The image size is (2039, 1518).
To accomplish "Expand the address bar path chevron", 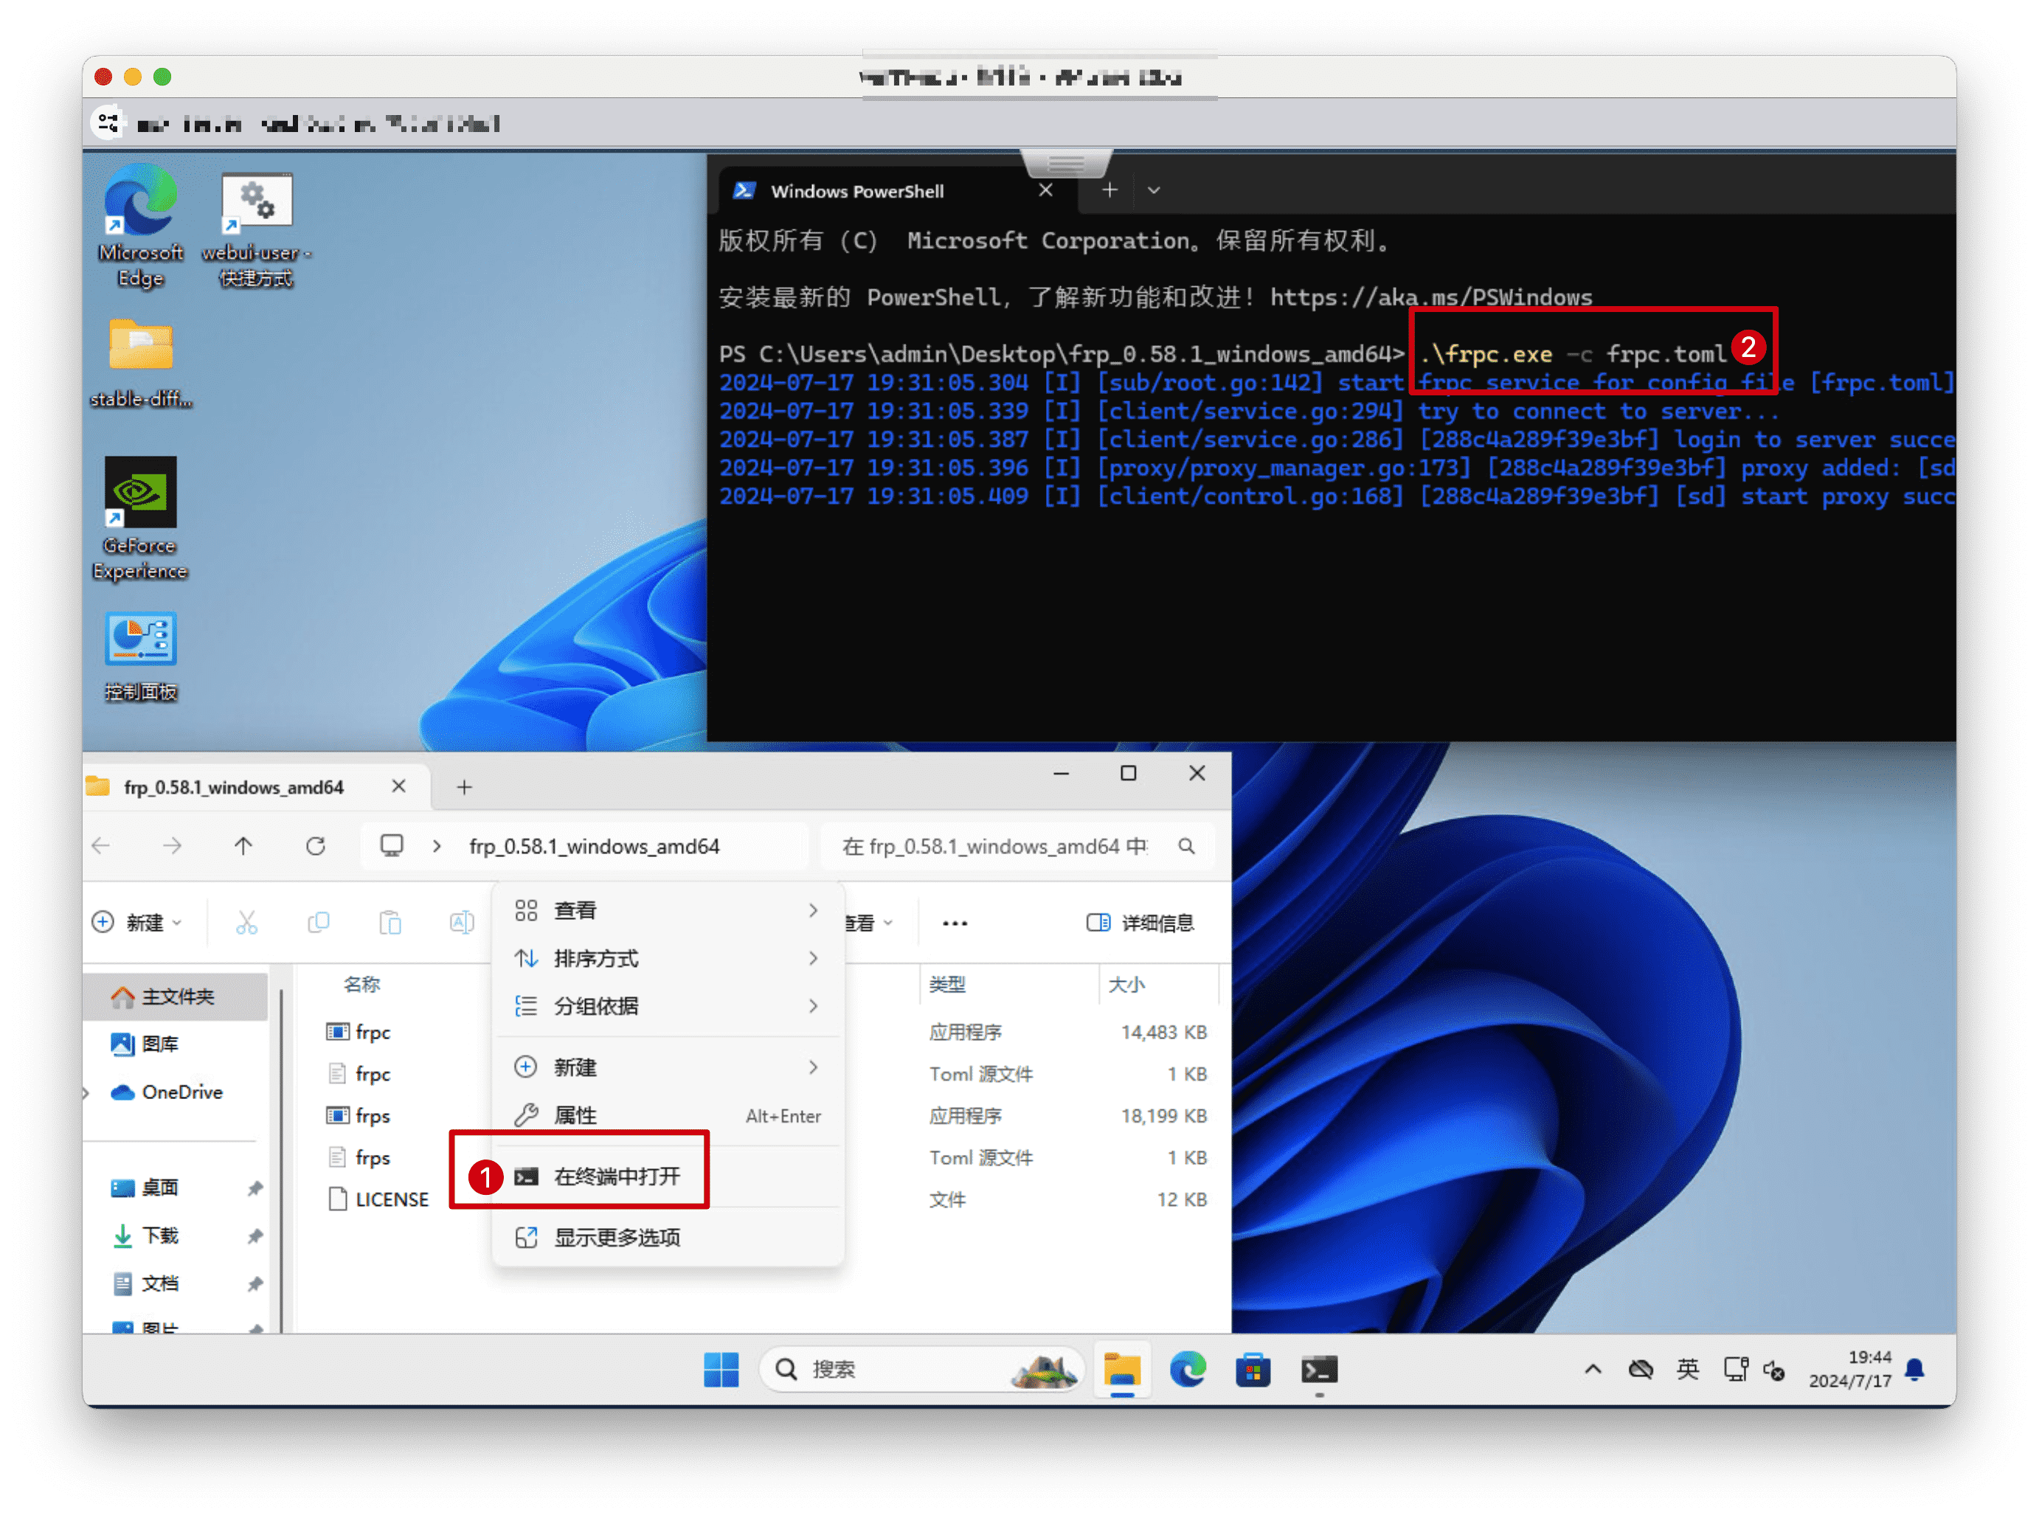I will [437, 845].
